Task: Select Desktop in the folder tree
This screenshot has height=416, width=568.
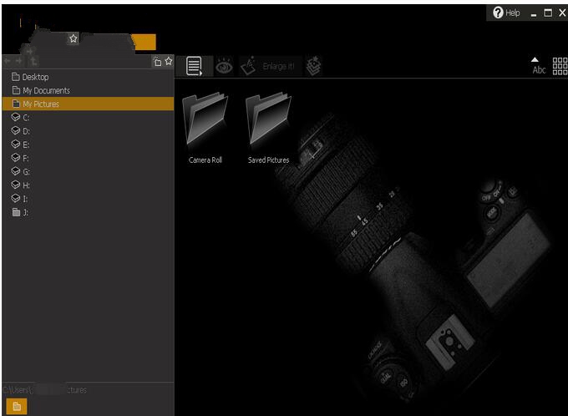Action: (x=88, y=77)
